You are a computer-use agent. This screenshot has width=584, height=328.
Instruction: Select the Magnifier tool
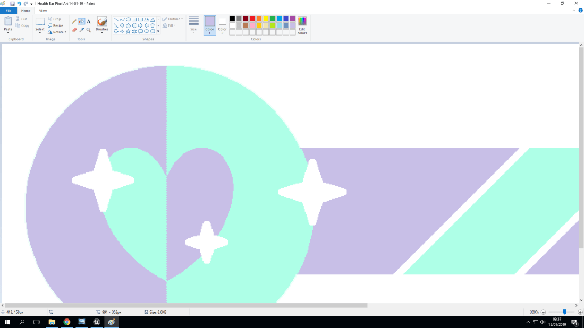[x=88, y=30]
